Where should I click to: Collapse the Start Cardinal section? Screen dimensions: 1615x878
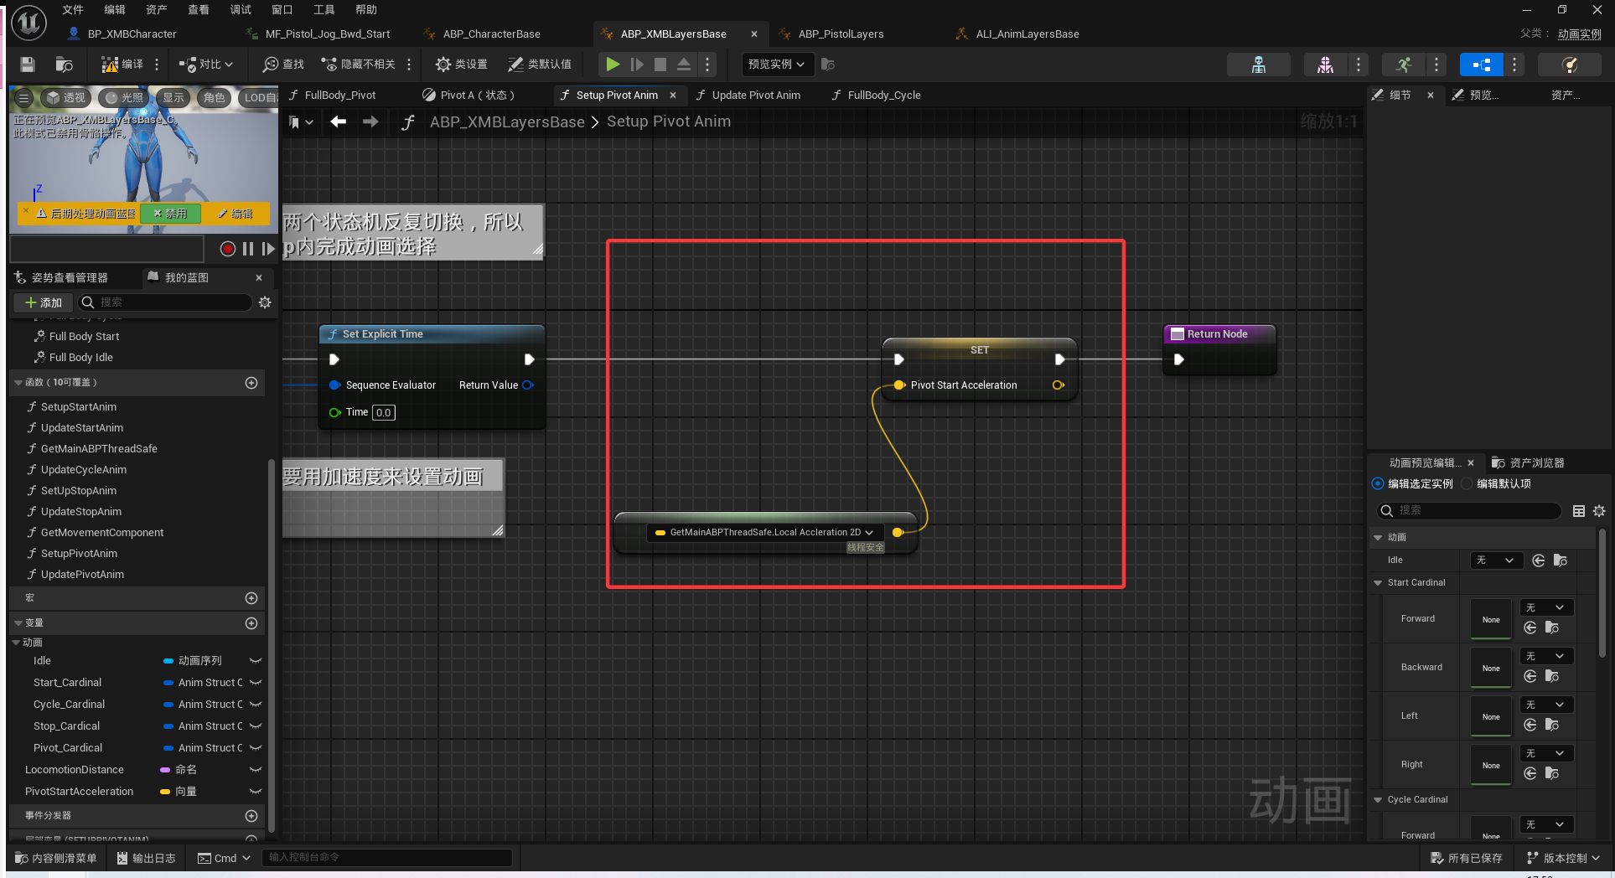pos(1378,583)
